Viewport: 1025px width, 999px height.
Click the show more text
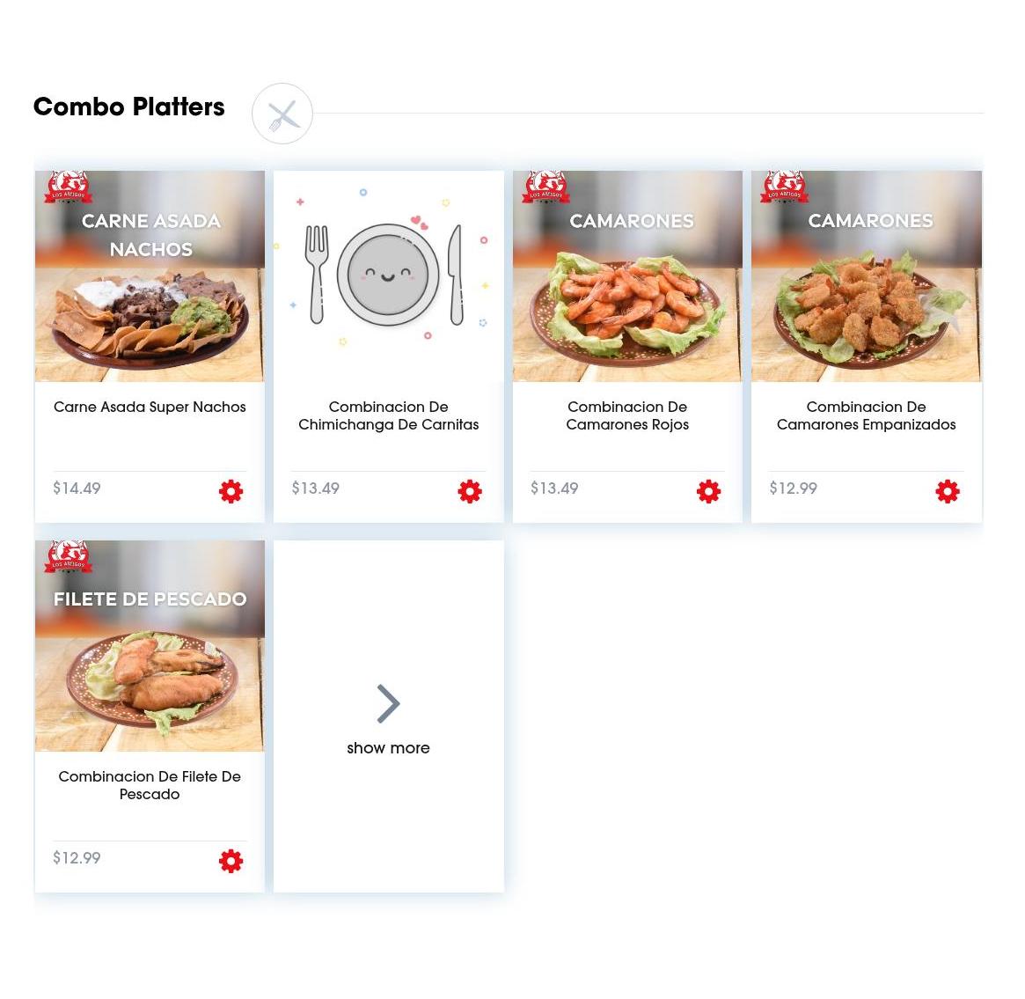388,748
